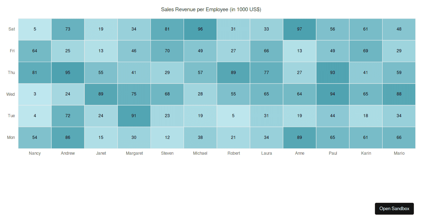Click Janet's Wednesday cell with 89

click(x=101, y=94)
